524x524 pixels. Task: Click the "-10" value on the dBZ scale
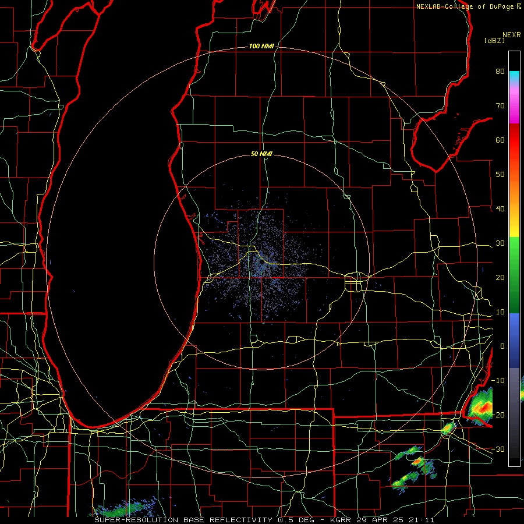[x=498, y=381]
